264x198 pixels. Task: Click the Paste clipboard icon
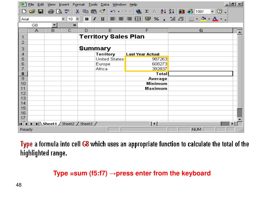click(94, 11)
